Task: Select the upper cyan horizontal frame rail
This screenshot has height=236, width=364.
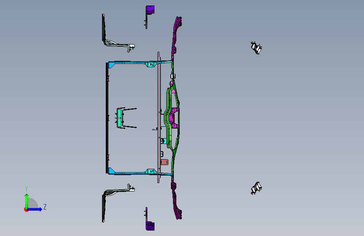Action: 139,63
